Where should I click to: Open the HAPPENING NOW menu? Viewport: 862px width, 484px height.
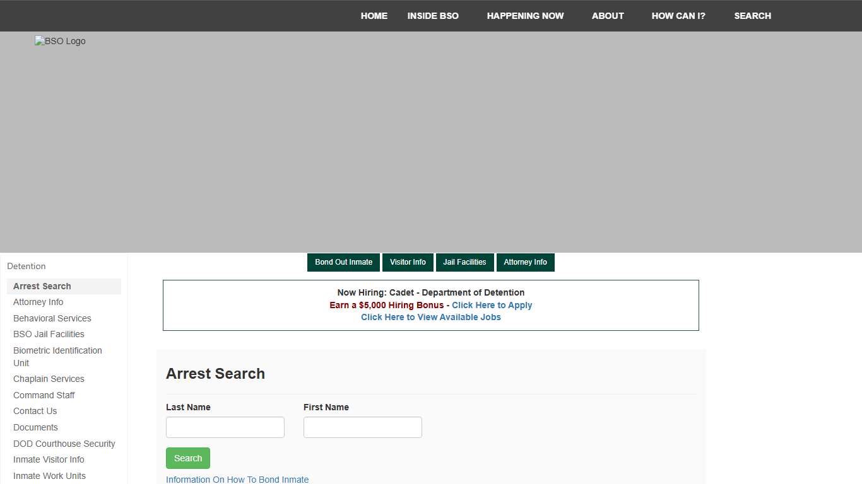pyautogui.click(x=526, y=16)
